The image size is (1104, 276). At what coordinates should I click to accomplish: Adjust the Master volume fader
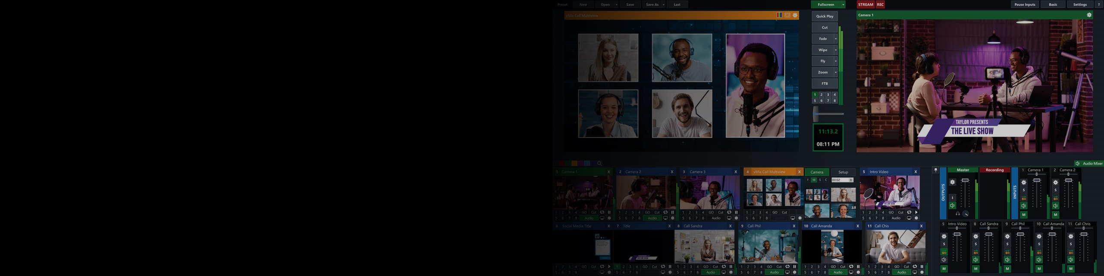[x=965, y=180]
